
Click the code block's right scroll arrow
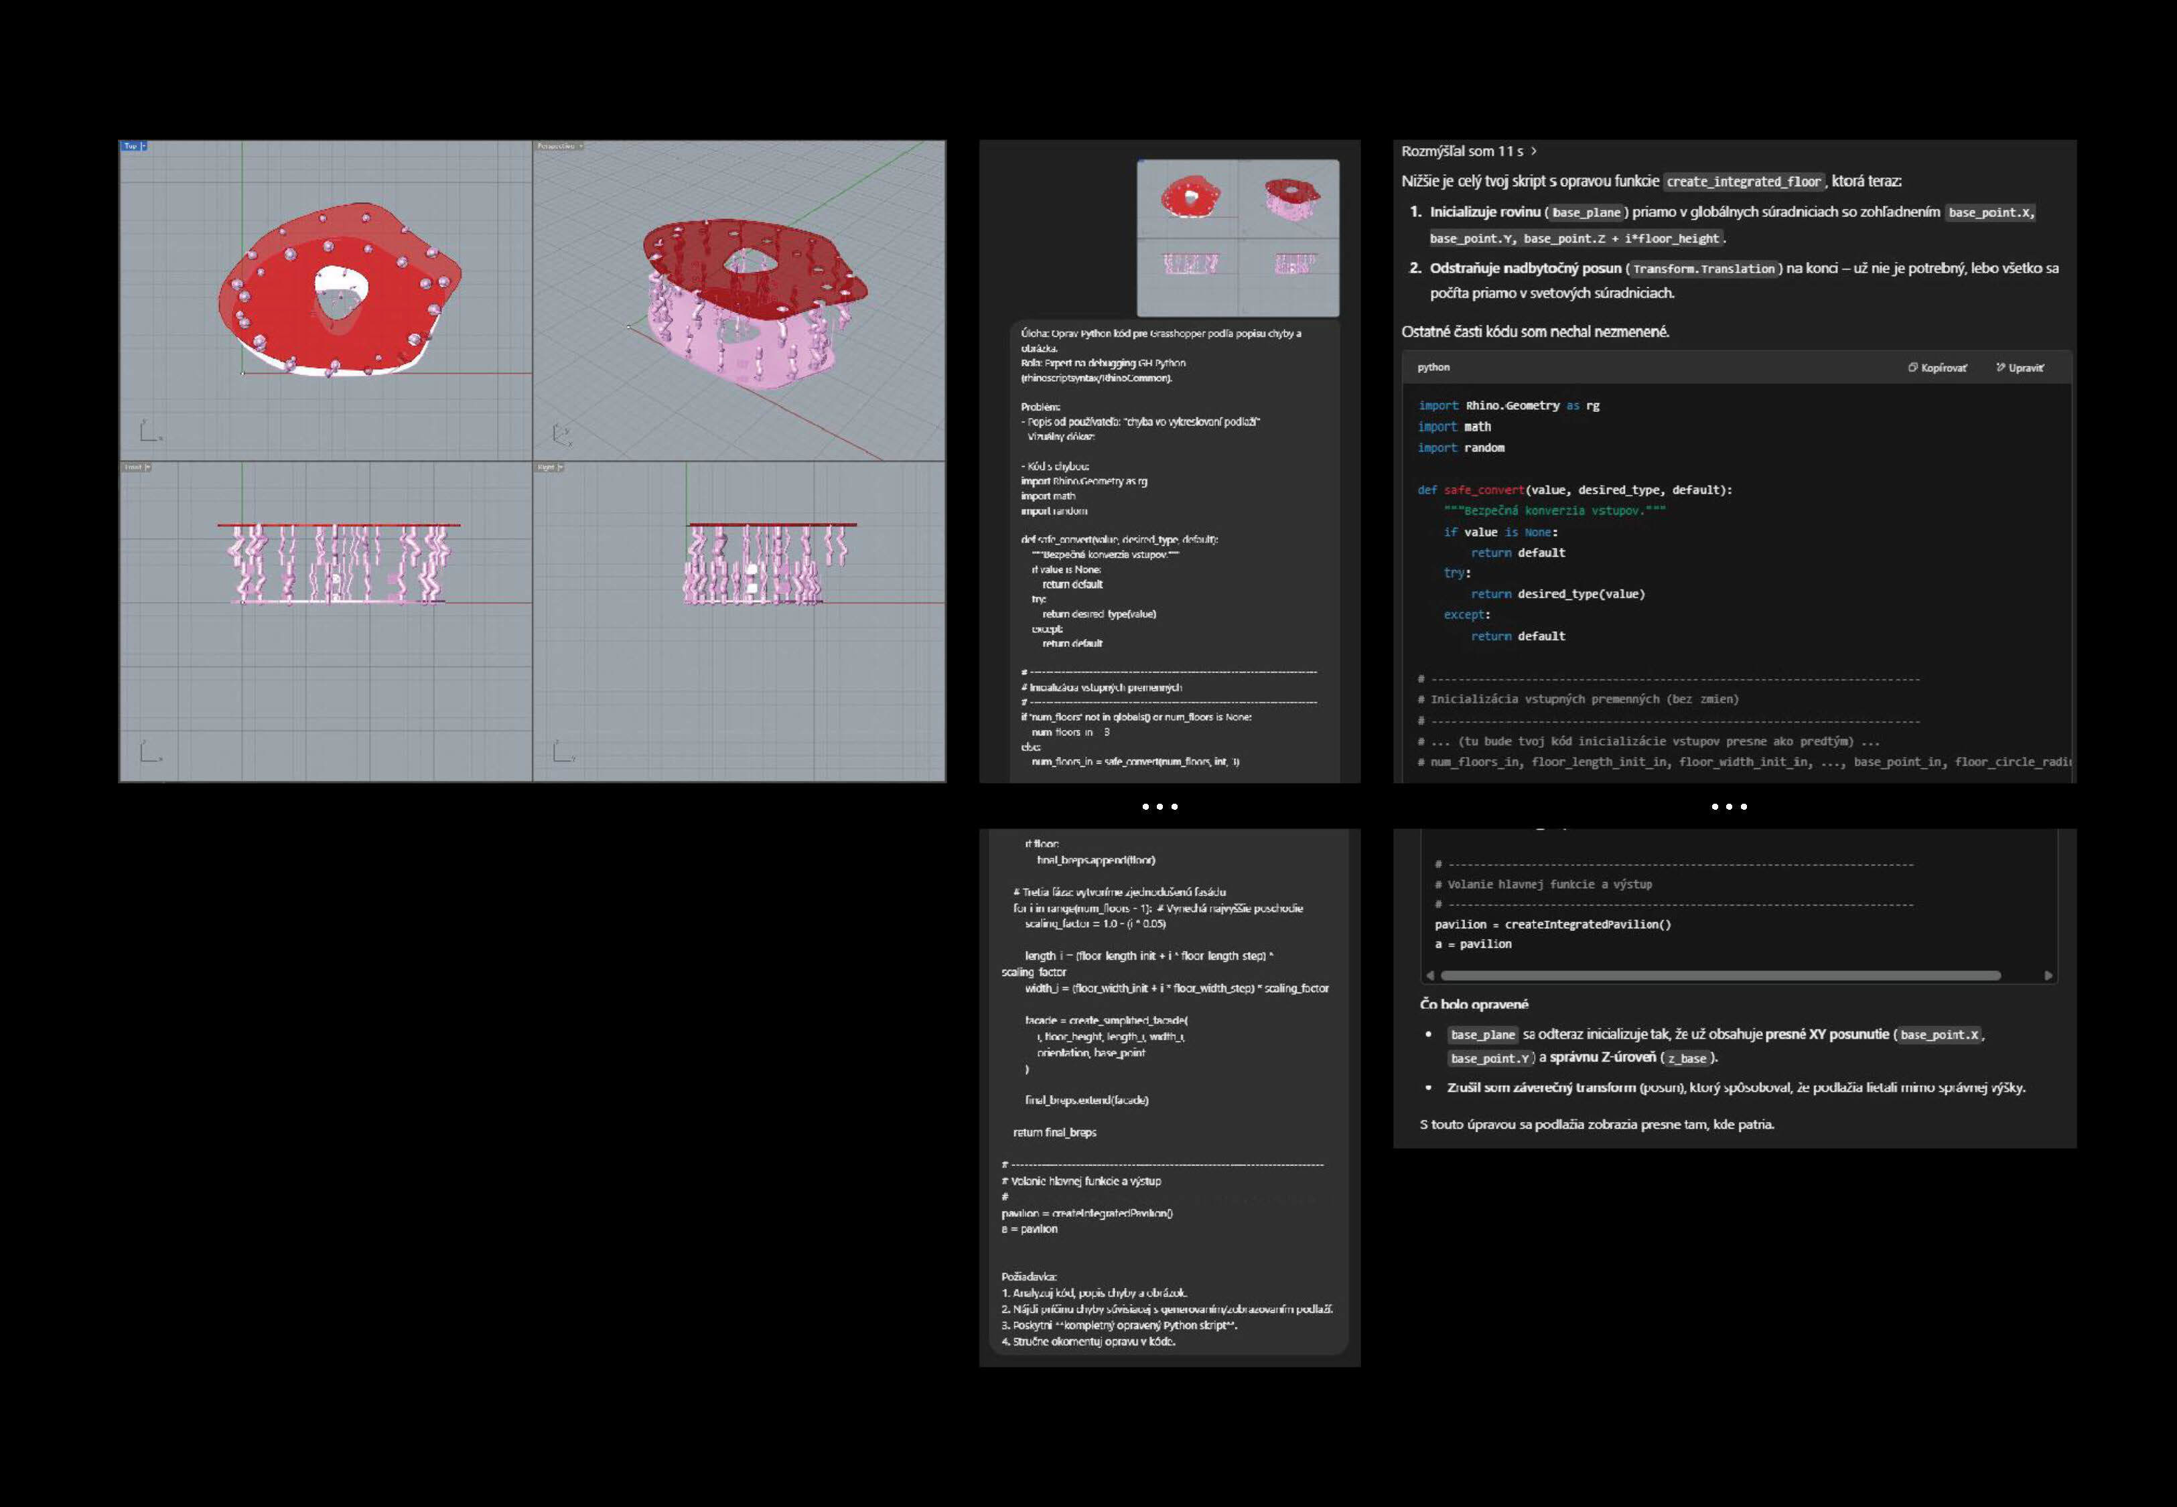[2048, 975]
